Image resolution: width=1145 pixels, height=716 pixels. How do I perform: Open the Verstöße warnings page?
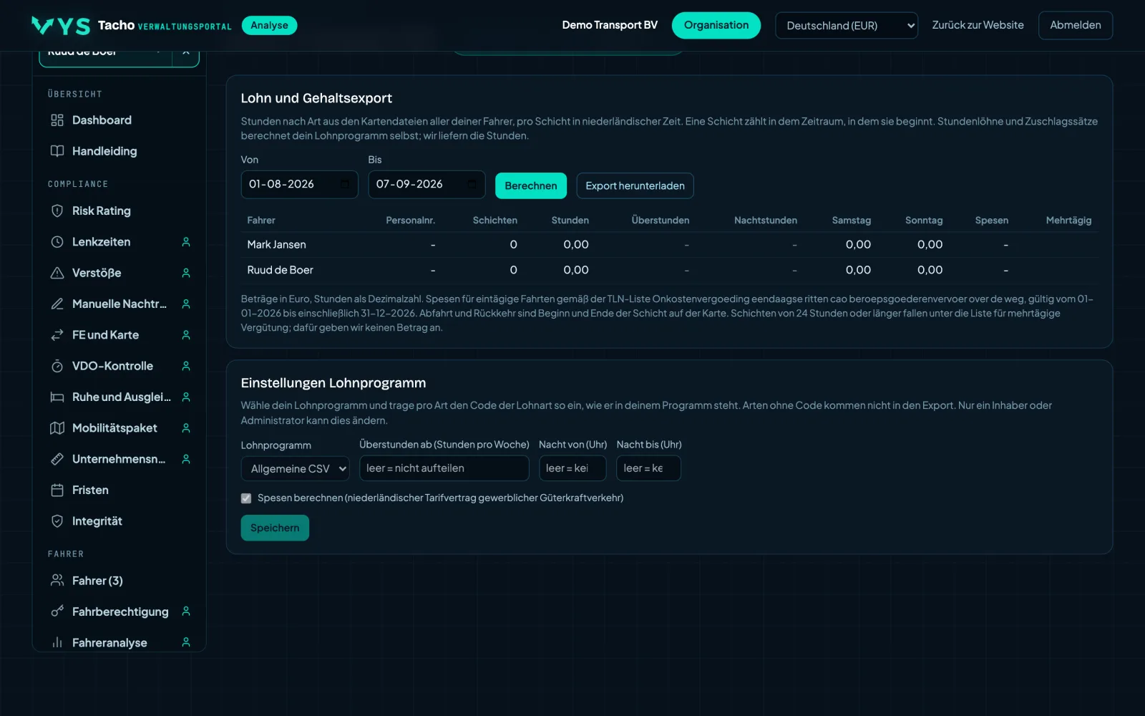[x=119, y=273]
